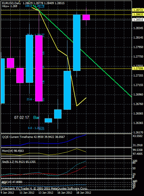
Task: Click the 0.0 - 1.26231 Fibonacci label
Action: 36,128
